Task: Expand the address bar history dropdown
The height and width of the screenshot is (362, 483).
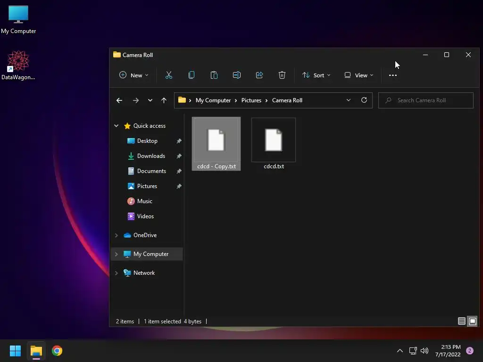Action: [349, 100]
